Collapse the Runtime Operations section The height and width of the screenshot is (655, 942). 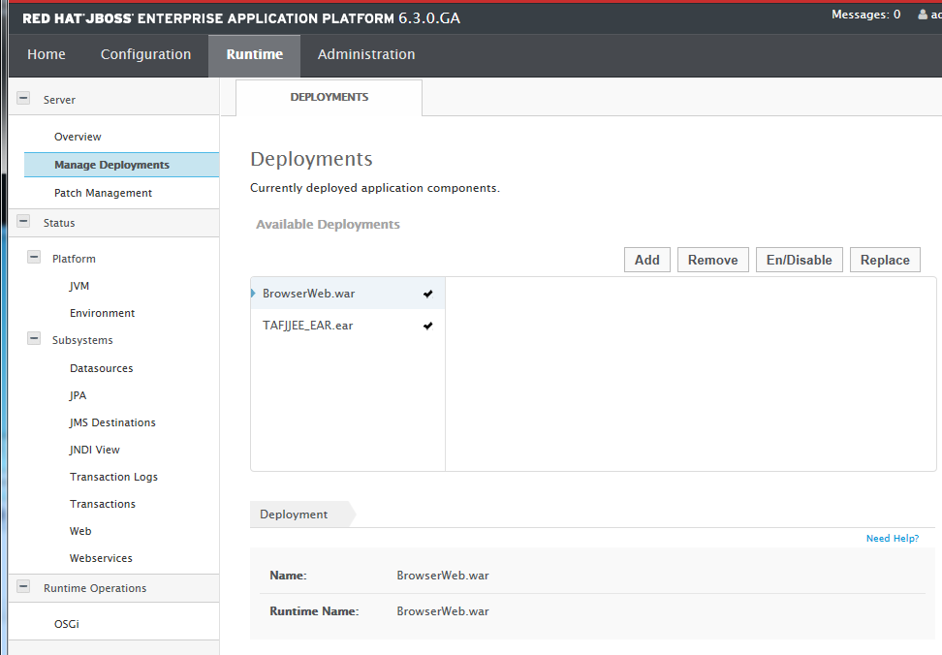23,587
